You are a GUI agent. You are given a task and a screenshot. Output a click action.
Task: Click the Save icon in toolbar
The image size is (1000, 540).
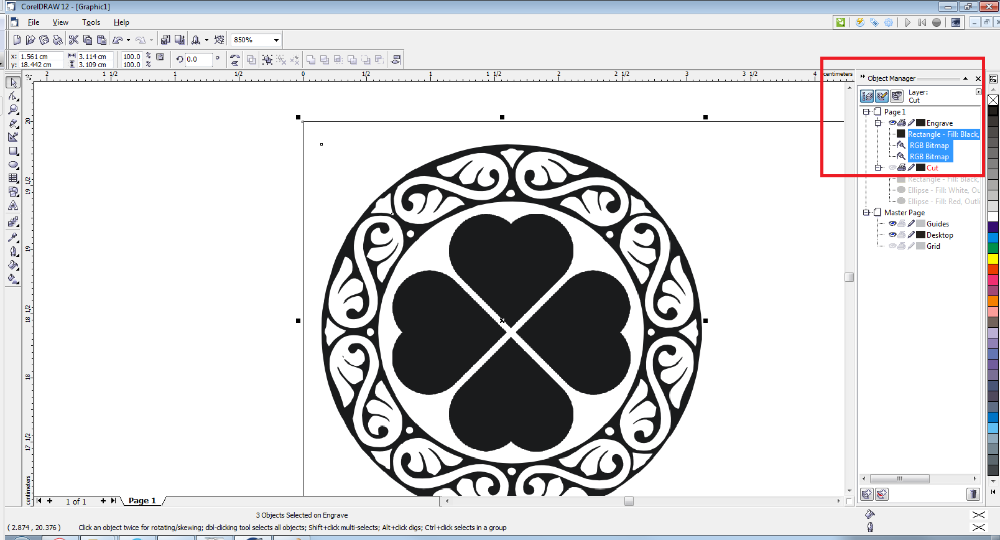[x=44, y=40]
